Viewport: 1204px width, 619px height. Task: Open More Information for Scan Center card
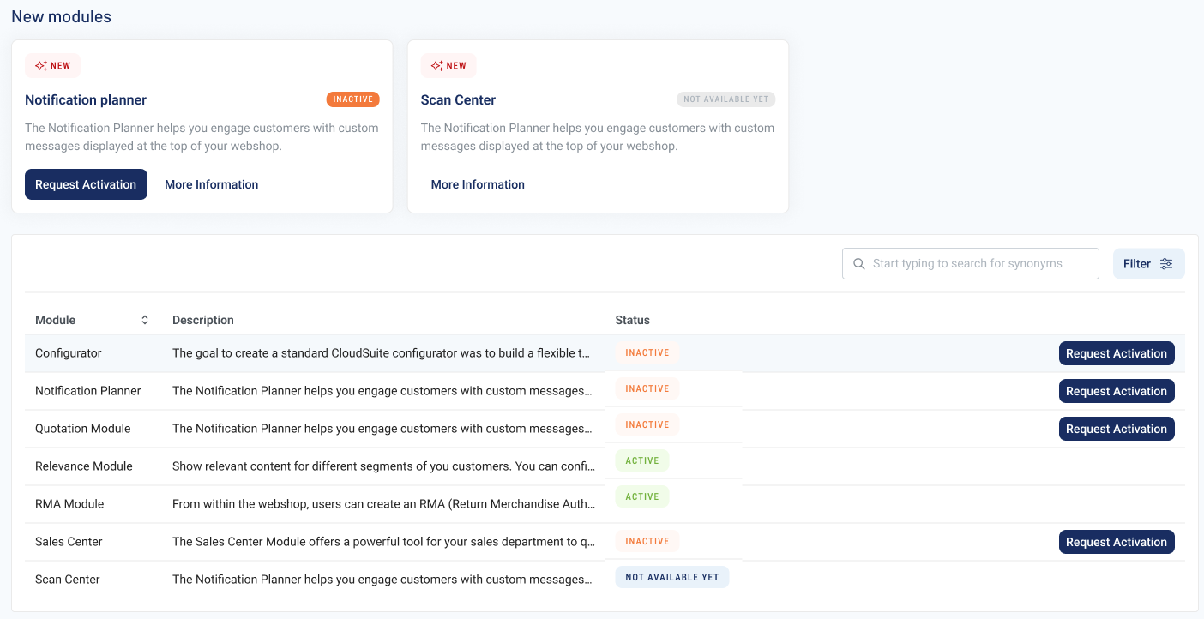click(478, 184)
